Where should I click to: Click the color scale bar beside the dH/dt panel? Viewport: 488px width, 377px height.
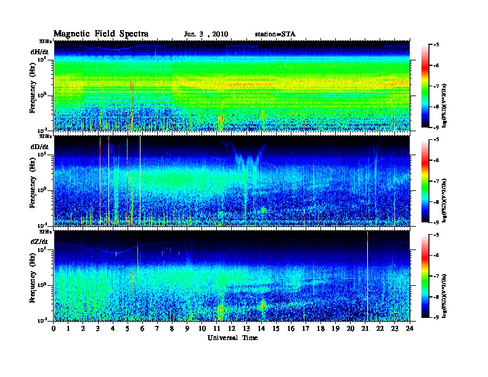(x=425, y=86)
